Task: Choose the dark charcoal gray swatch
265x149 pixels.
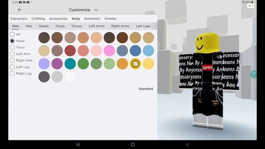Action: pyautogui.click(x=44, y=77)
